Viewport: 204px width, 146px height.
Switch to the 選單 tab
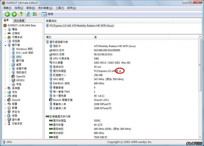click(x=6, y=20)
